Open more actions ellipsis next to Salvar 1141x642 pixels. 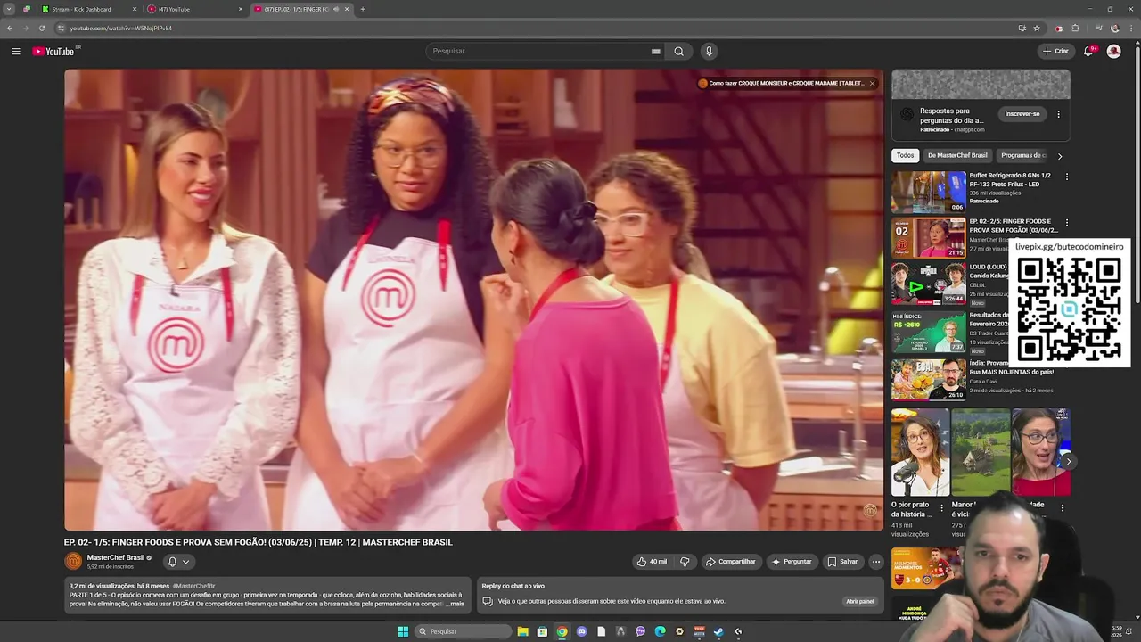876,562
